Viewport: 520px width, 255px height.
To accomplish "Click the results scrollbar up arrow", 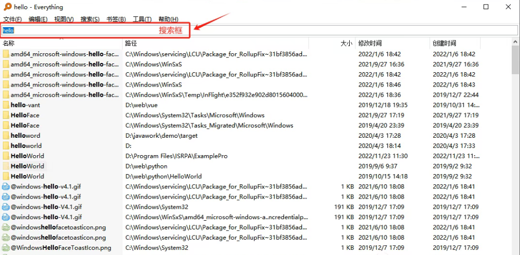I will coord(516,41).
